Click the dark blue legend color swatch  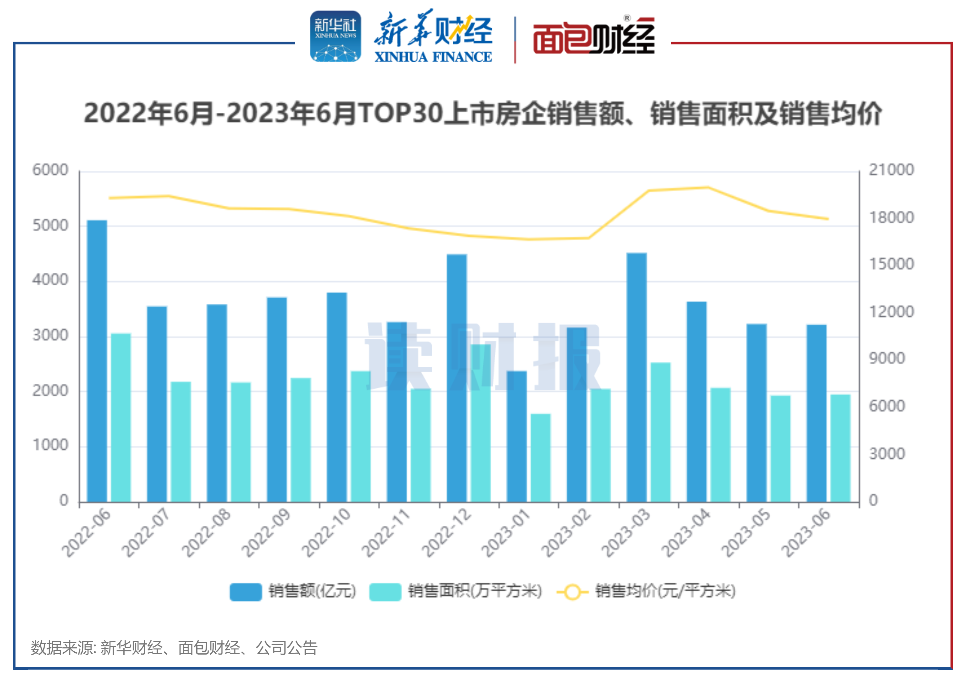(246, 591)
